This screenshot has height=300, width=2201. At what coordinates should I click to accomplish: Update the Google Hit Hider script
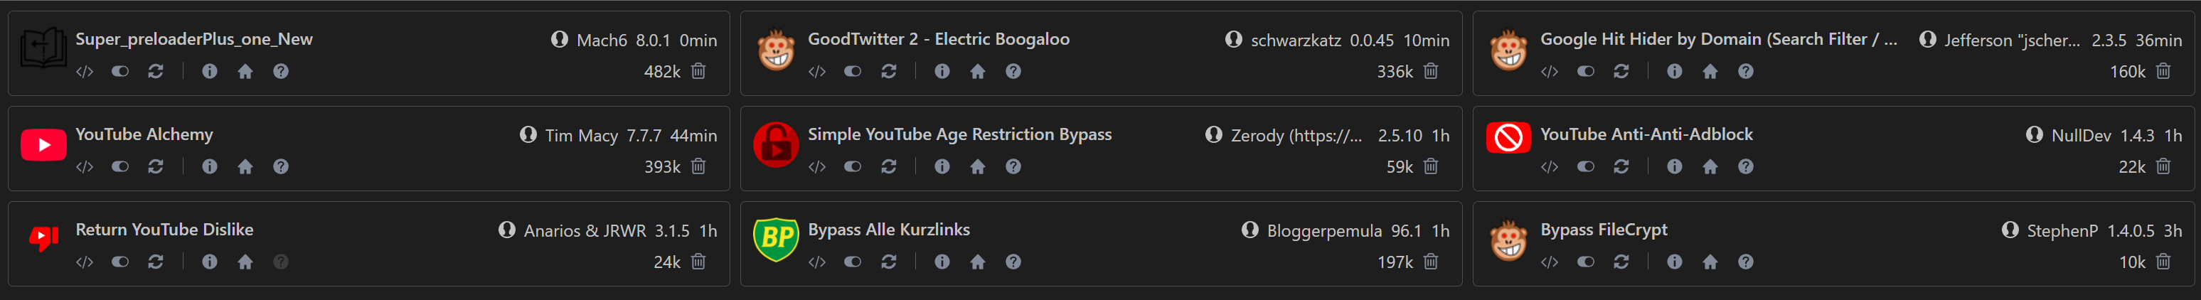[1621, 72]
